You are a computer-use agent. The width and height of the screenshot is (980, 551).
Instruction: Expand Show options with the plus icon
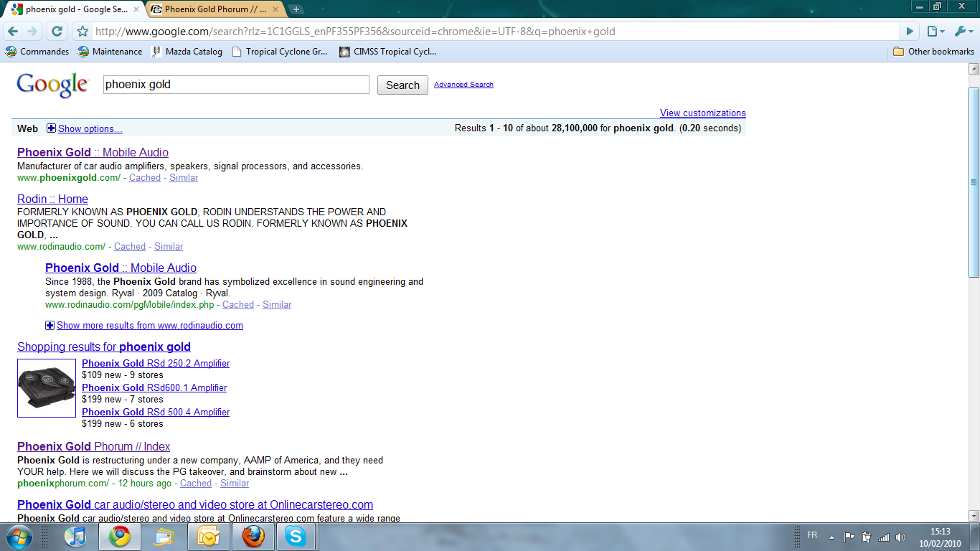pyautogui.click(x=51, y=128)
